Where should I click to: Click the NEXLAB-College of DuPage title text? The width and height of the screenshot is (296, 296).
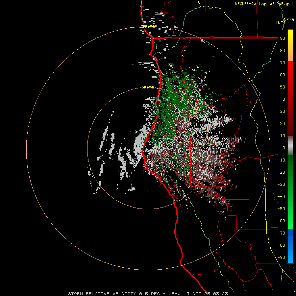point(262,4)
